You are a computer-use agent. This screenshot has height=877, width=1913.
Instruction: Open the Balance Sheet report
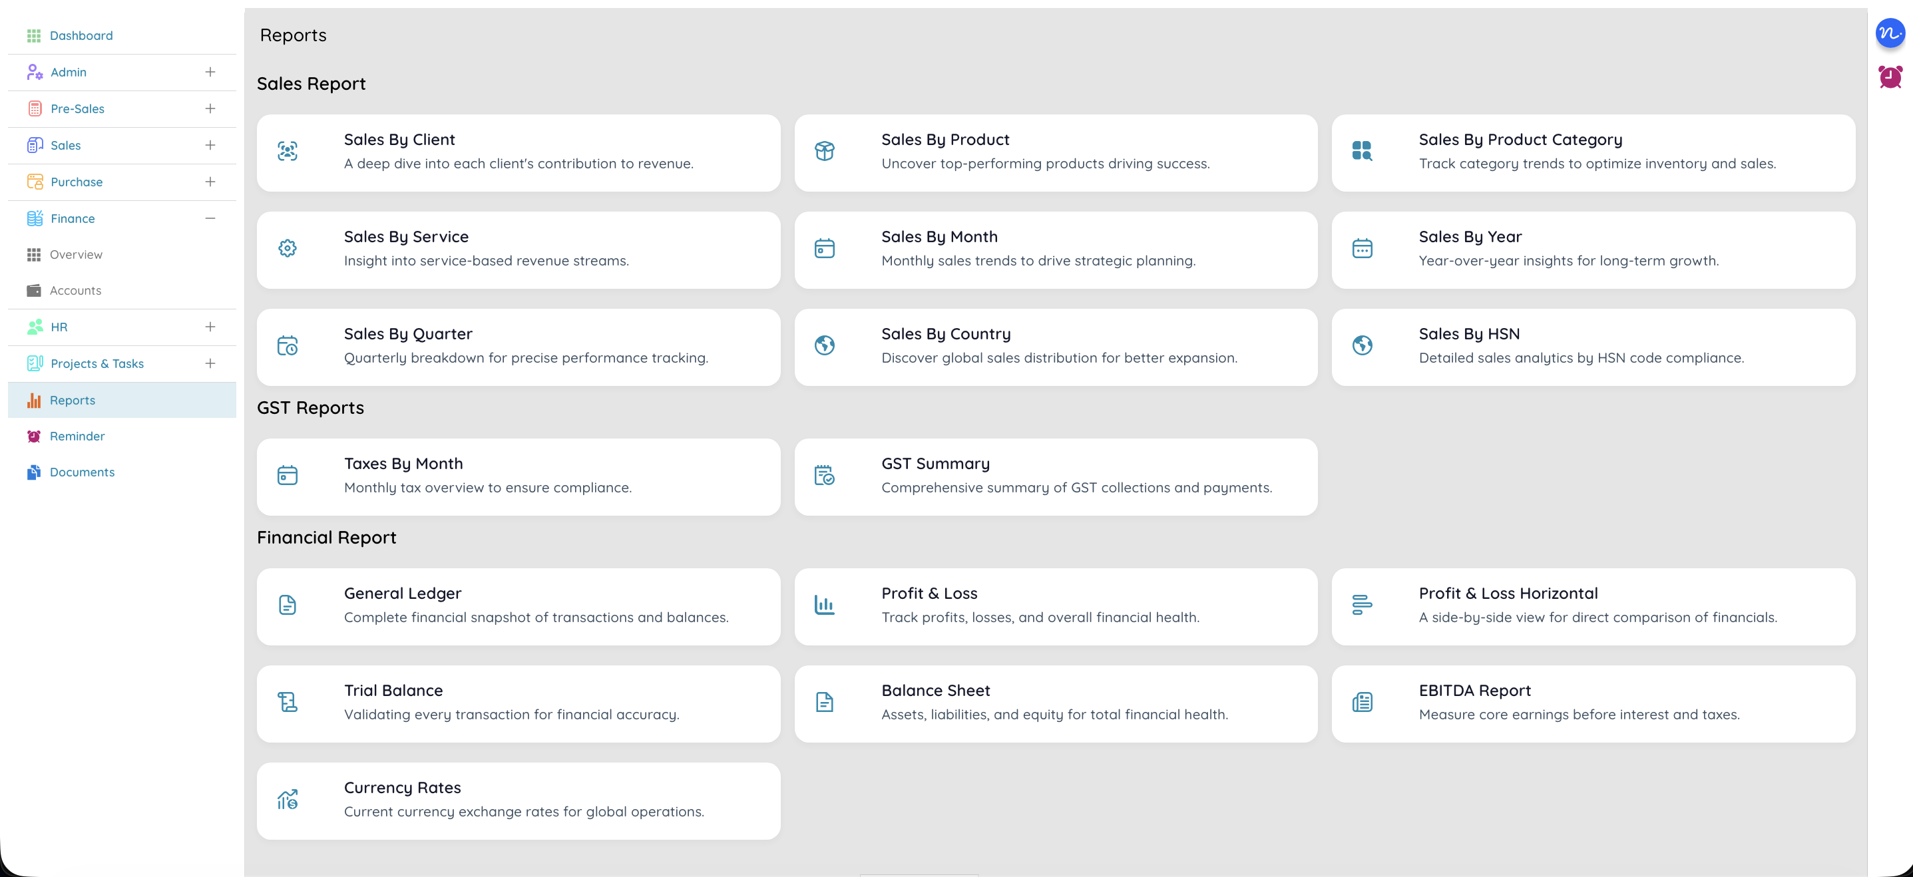coord(1055,703)
